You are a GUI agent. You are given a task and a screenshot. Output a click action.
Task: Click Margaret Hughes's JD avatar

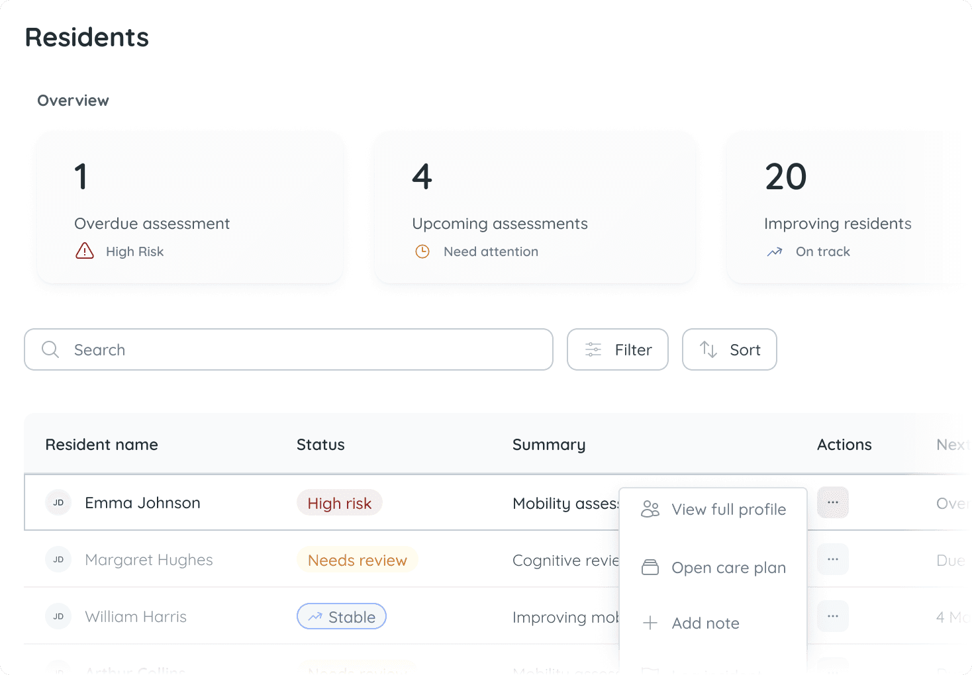[x=58, y=560]
